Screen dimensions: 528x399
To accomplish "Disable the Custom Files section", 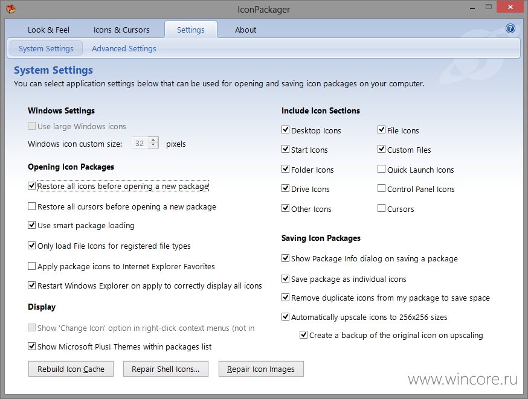I will 381,149.
